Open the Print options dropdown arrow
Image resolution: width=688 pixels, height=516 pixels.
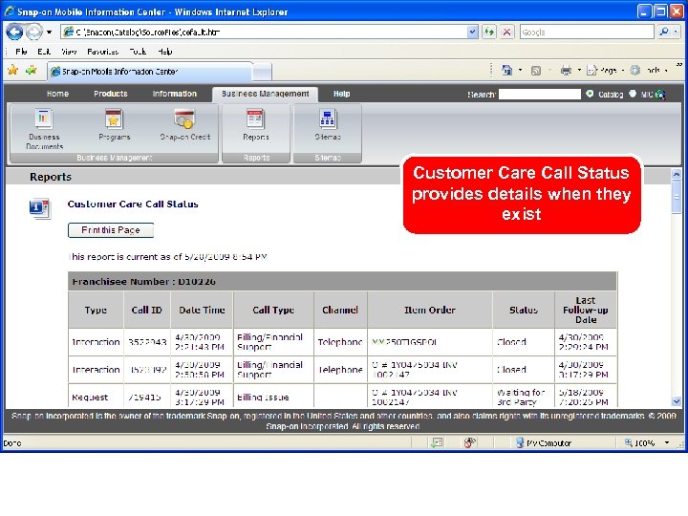tap(579, 70)
